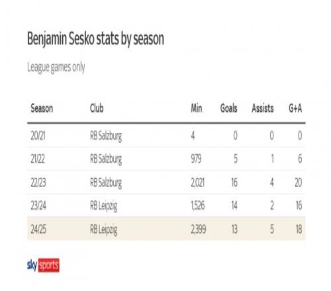This screenshot has height=291, width=331.
Task: Click the G+A column header
Action: coord(295,108)
